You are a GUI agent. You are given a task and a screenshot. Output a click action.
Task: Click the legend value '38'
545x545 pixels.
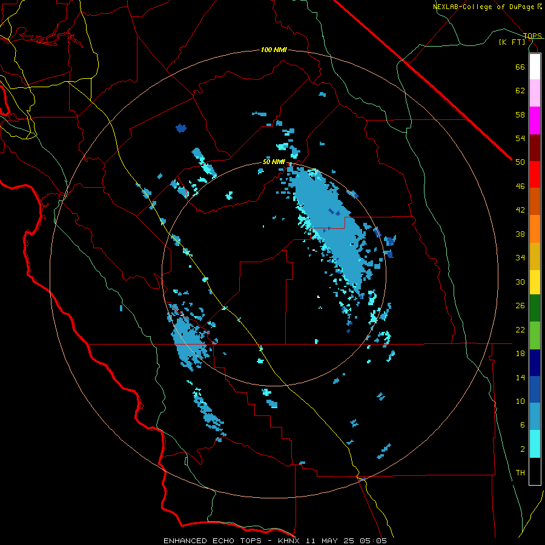click(x=520, y=234)
